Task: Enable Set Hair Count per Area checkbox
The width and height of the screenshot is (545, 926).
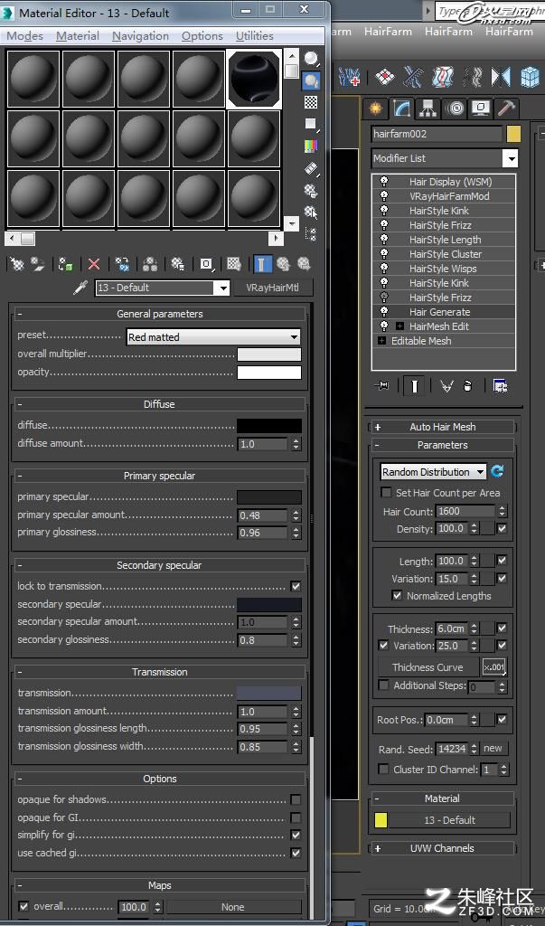Action: (386, 493)
